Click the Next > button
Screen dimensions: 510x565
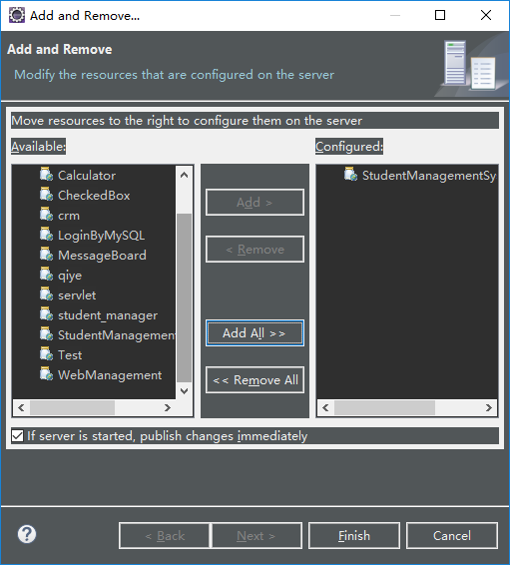[x=256, y=535]
